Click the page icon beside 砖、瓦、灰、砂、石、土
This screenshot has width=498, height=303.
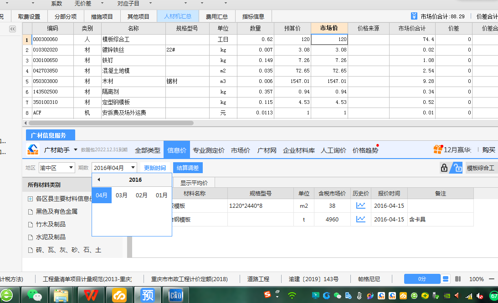(x=31, y=250)
